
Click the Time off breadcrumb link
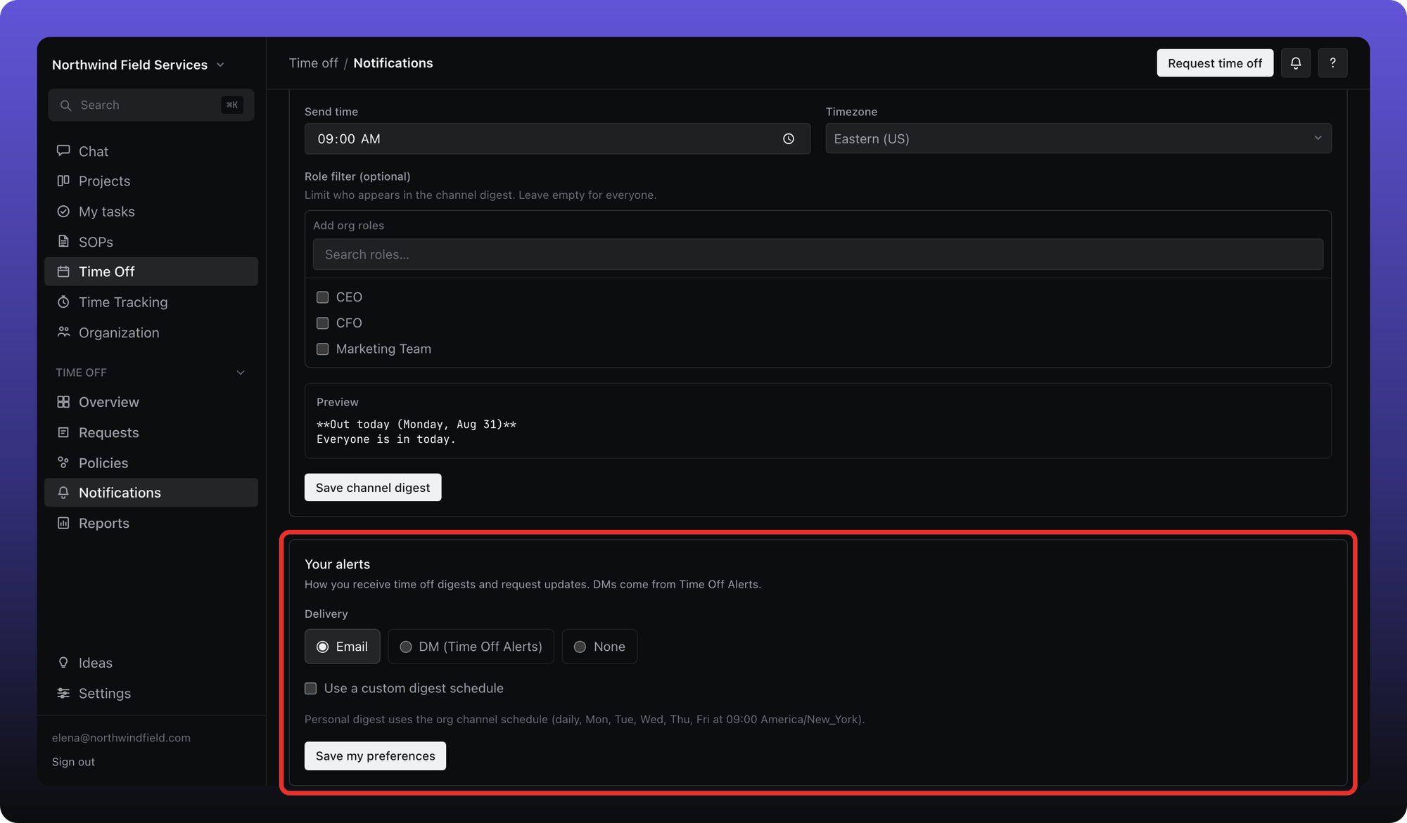(314, 63)
